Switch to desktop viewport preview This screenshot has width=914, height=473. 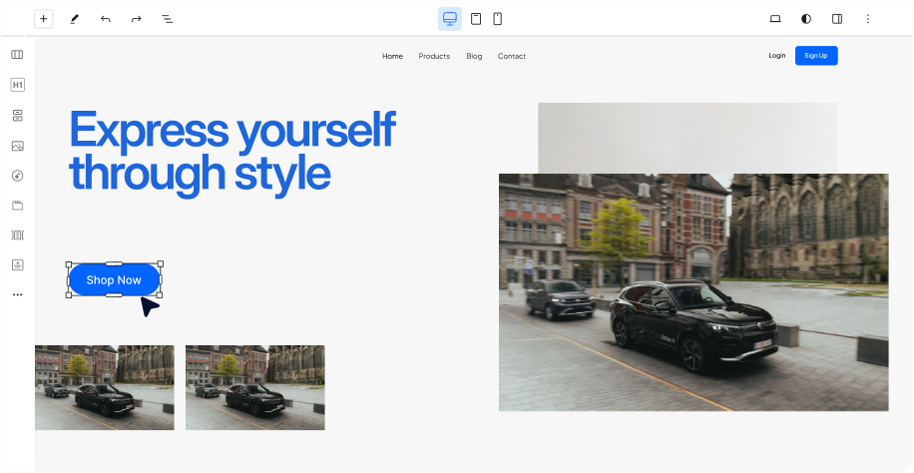[x=449, y=19]
